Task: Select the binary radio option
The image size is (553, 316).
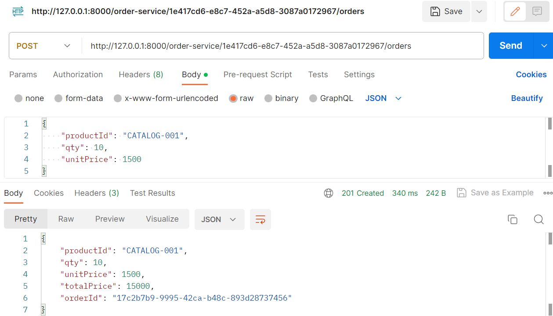Action: (x=268, y=98)
